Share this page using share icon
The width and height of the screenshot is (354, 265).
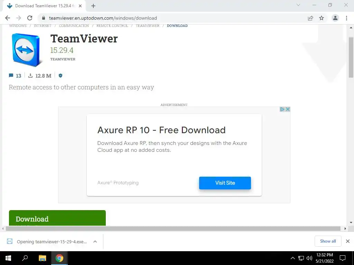(310, 18)
